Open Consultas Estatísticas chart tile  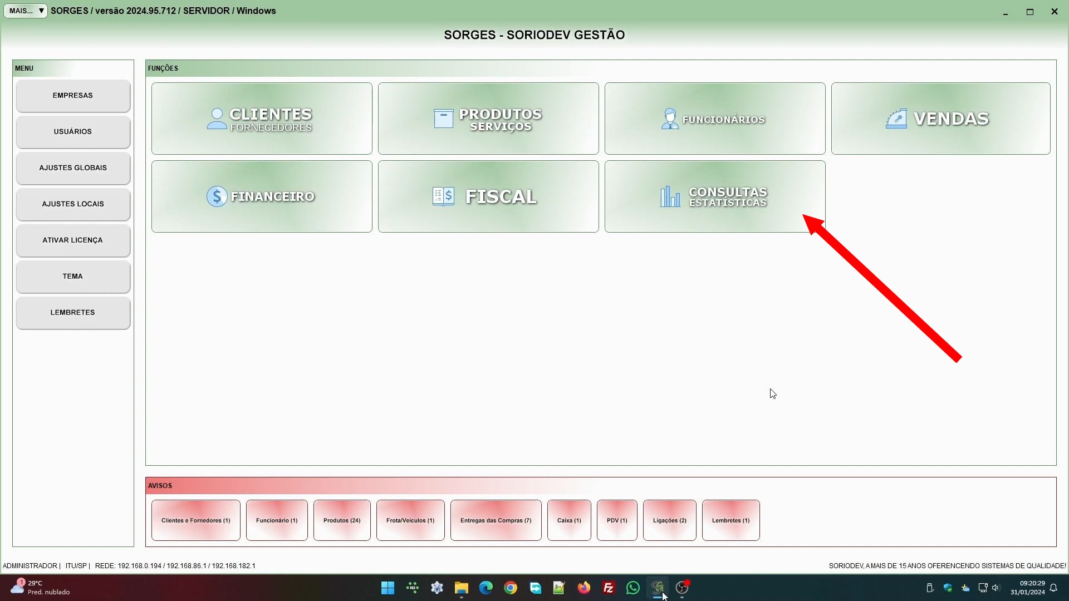[715, 196]
